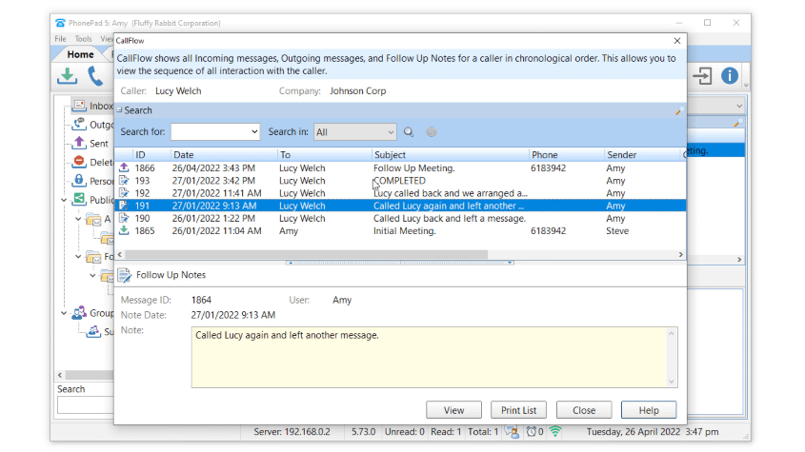Click the download messages icon in main toolbar
Viewport: 805px width, 452px height.
point(67,76)
